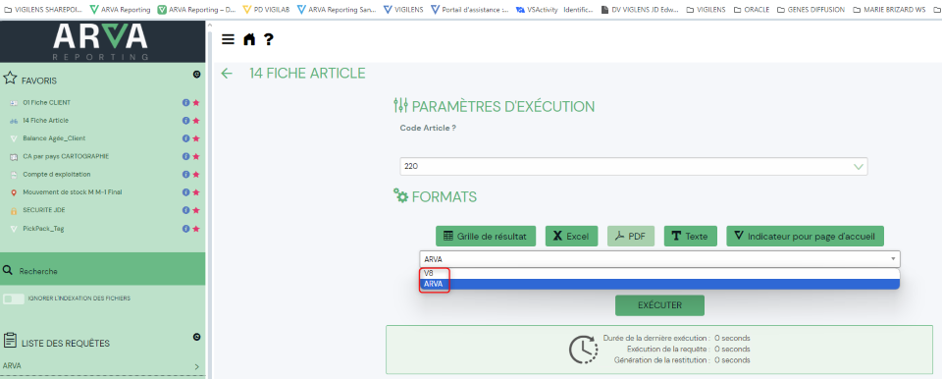
Task: Unfavorite Compte d exploitation star
Action: pyautogui.click(x=196, y=175)
